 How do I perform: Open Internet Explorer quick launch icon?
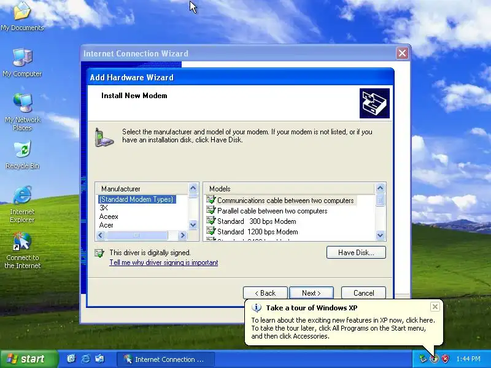(x=85, y=359)
